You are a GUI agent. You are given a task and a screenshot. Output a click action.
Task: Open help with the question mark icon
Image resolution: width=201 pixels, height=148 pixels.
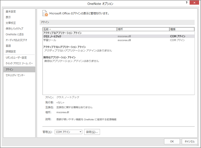(x=187, y=3)
